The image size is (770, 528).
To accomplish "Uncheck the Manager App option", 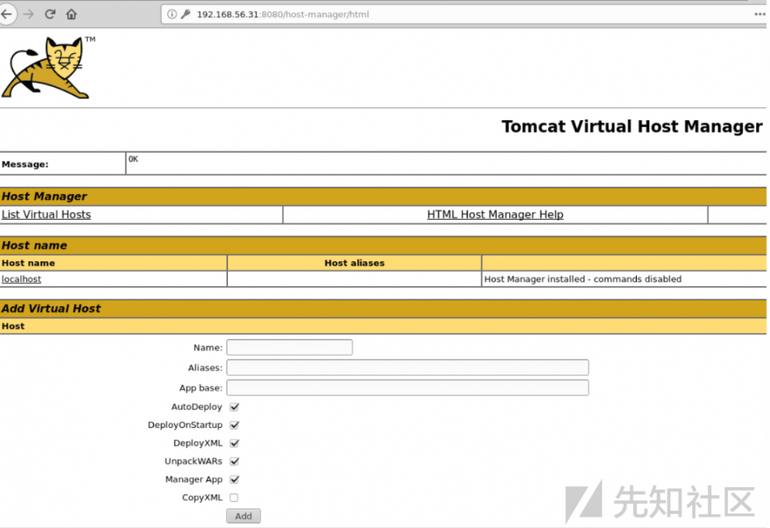I will (x=234, y=479).
